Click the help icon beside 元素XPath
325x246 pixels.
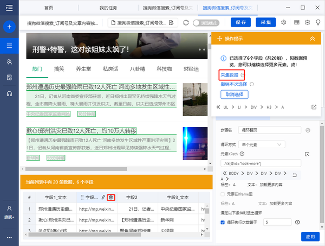[242, 154]
